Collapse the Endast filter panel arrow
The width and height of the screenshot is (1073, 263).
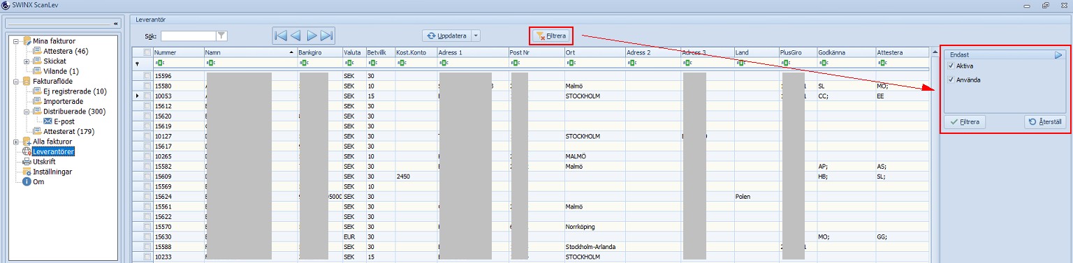1058,54
